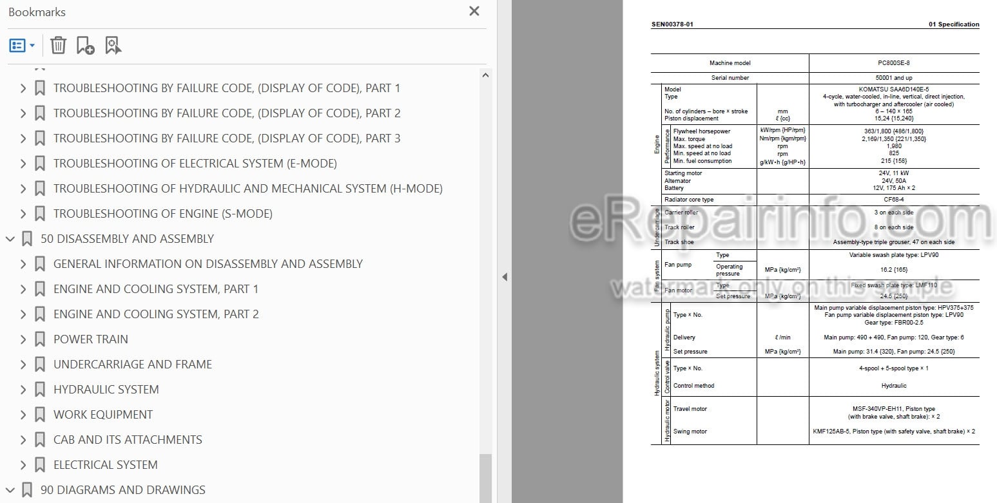The height and width of the screenshot is (503, 997).
Task: Collapse 90 DIAGRAMS AND DRAWINGS section
Action: pos(10,490)
